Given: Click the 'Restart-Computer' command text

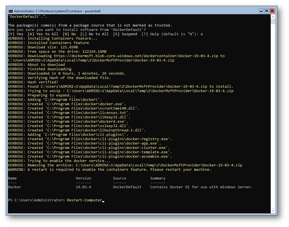Looking at the screenshot, I should tap(84, 200).
